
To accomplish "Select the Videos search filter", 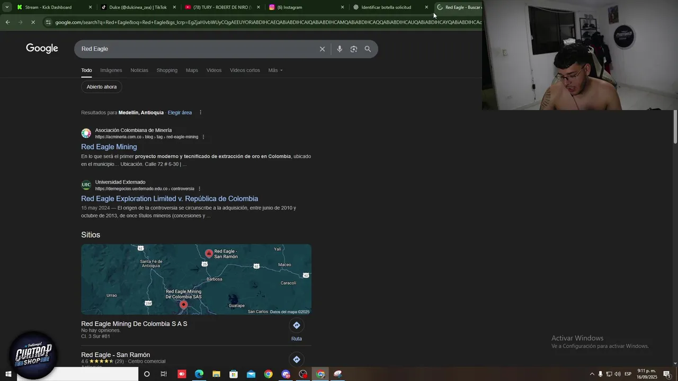I will click(214, 70).
